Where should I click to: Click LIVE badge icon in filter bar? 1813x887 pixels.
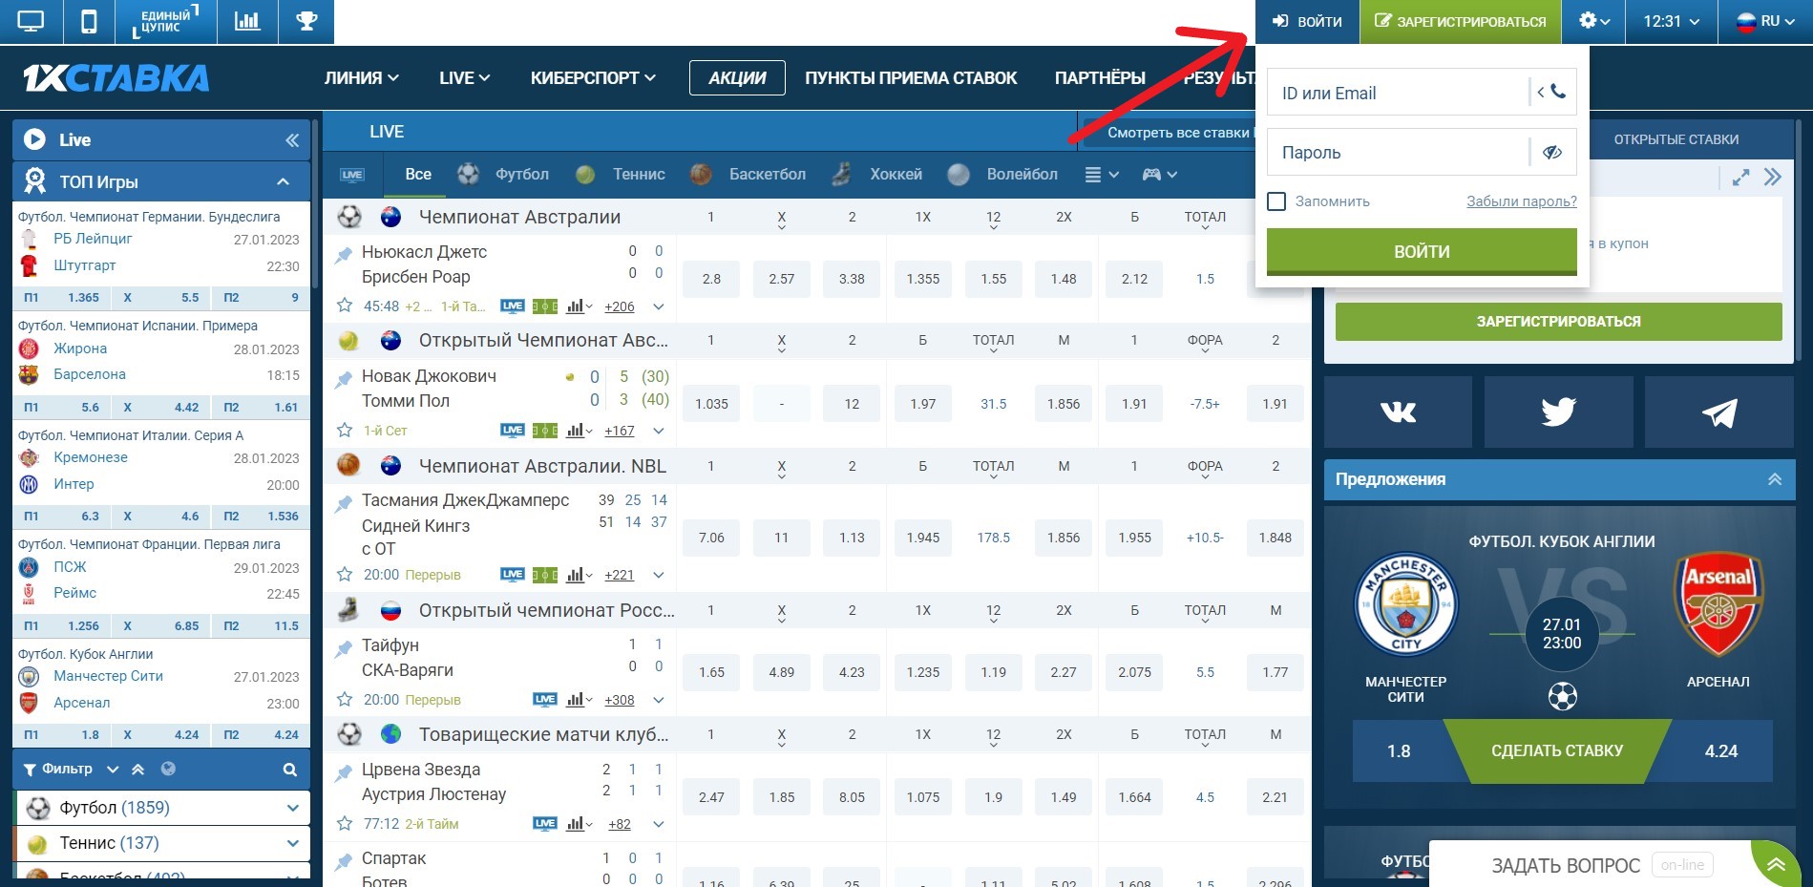(x=352, y=175)
